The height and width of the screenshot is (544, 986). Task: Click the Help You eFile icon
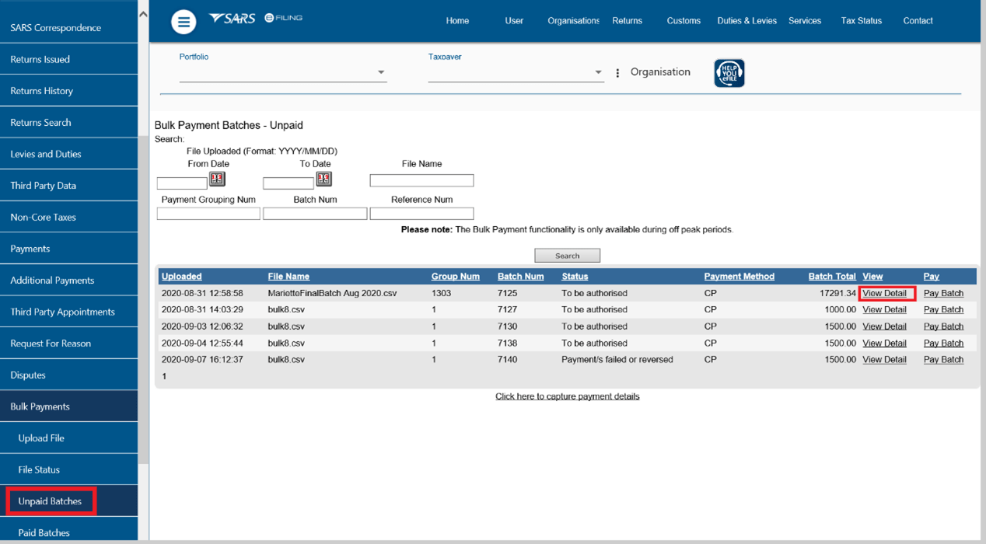click(x=729, y=73)
